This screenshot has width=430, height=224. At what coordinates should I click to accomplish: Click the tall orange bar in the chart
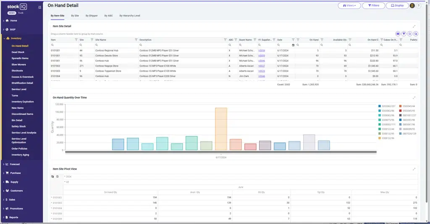click(x=221, y=129)
